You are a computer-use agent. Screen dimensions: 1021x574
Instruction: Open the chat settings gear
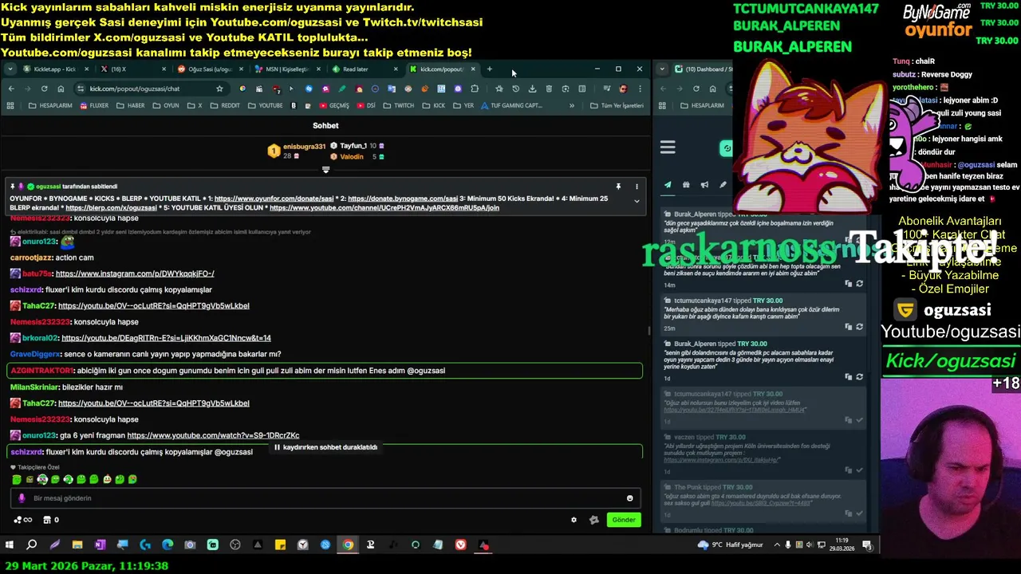coord(574,520)
